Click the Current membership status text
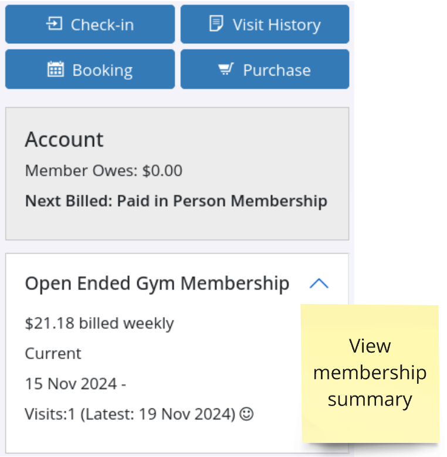 [x=53, y=353]
